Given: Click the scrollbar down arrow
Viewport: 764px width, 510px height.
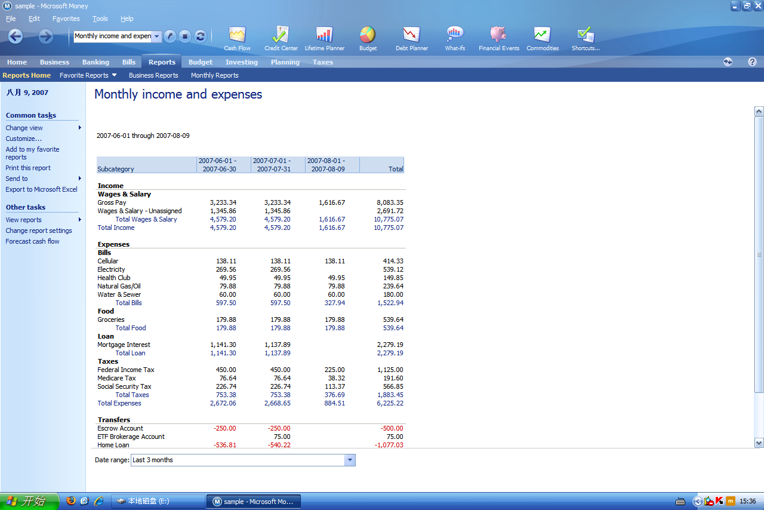Looking at the screenshot, I should [759, 443].
